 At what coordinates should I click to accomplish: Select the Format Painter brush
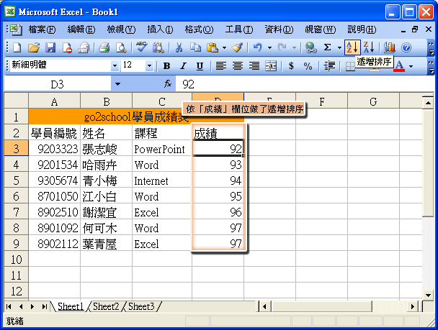[238, 48]
